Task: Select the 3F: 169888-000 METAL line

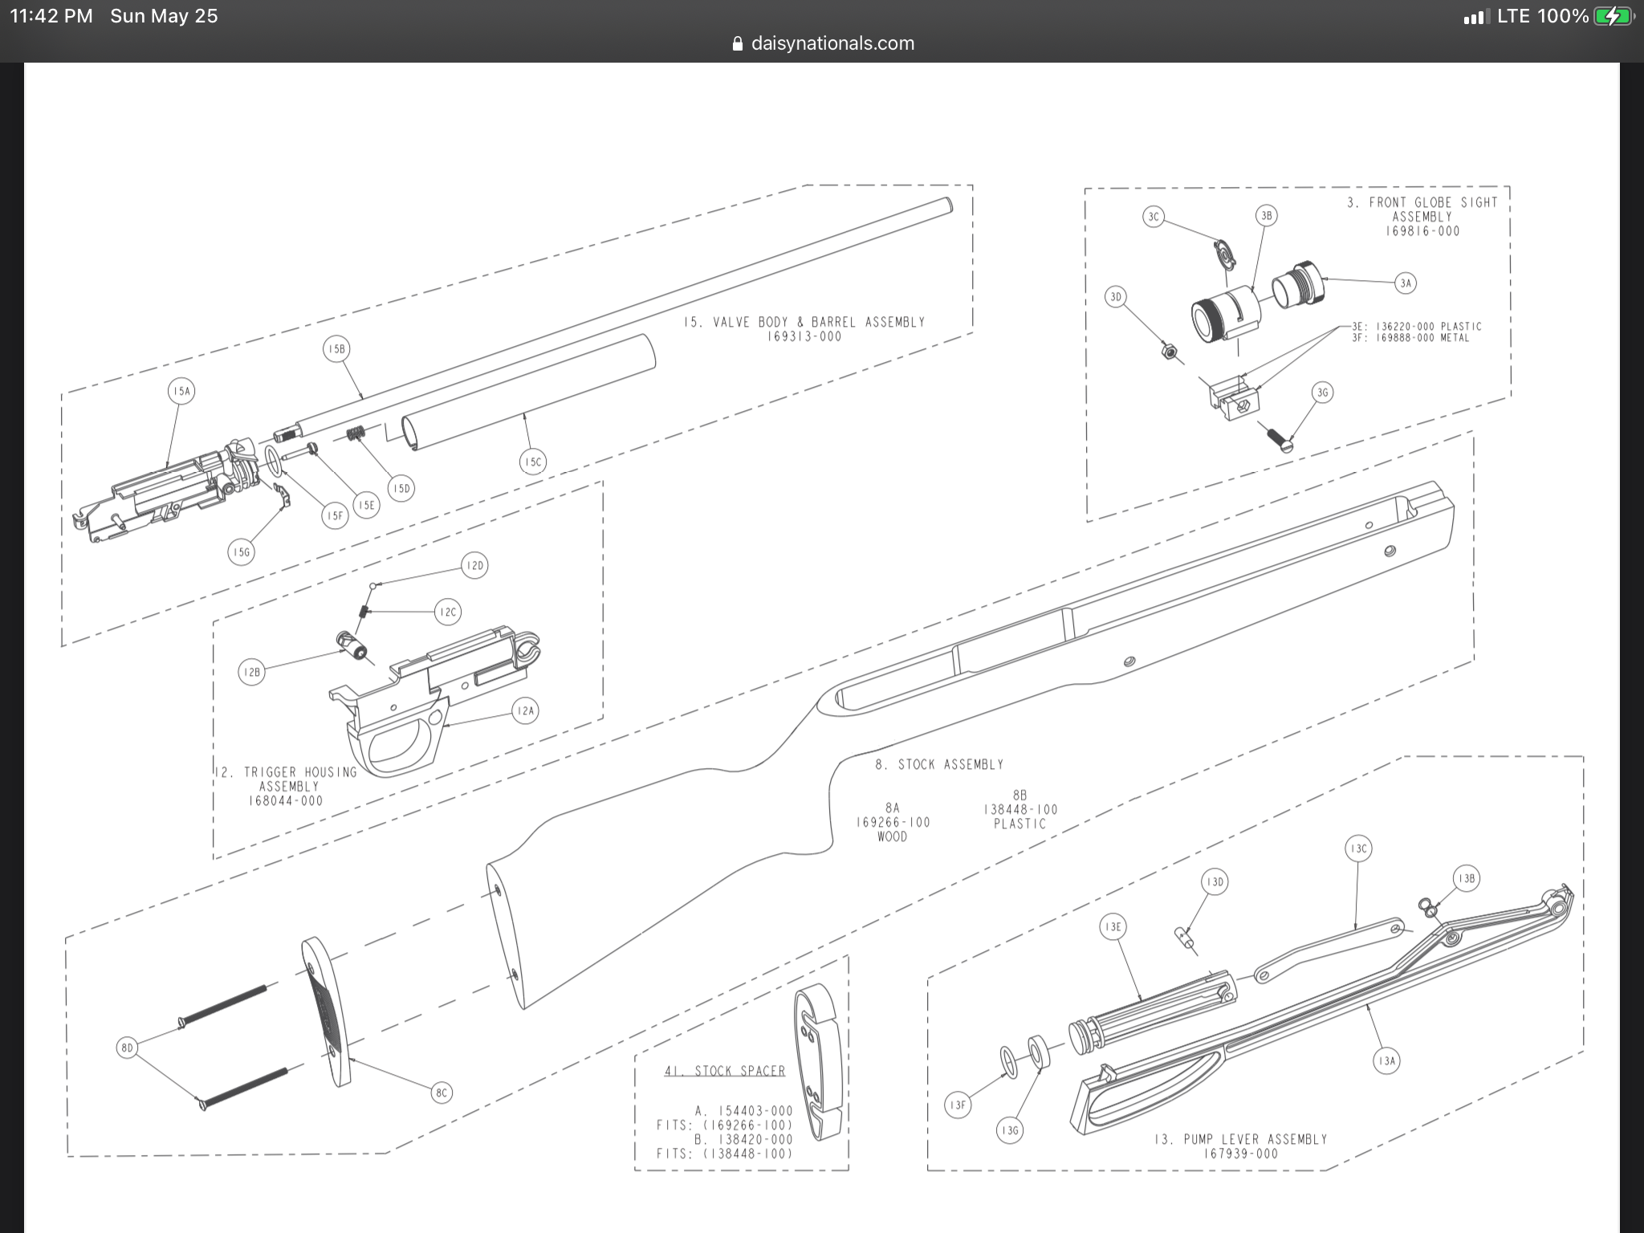Action: [x=1411, y=338]
